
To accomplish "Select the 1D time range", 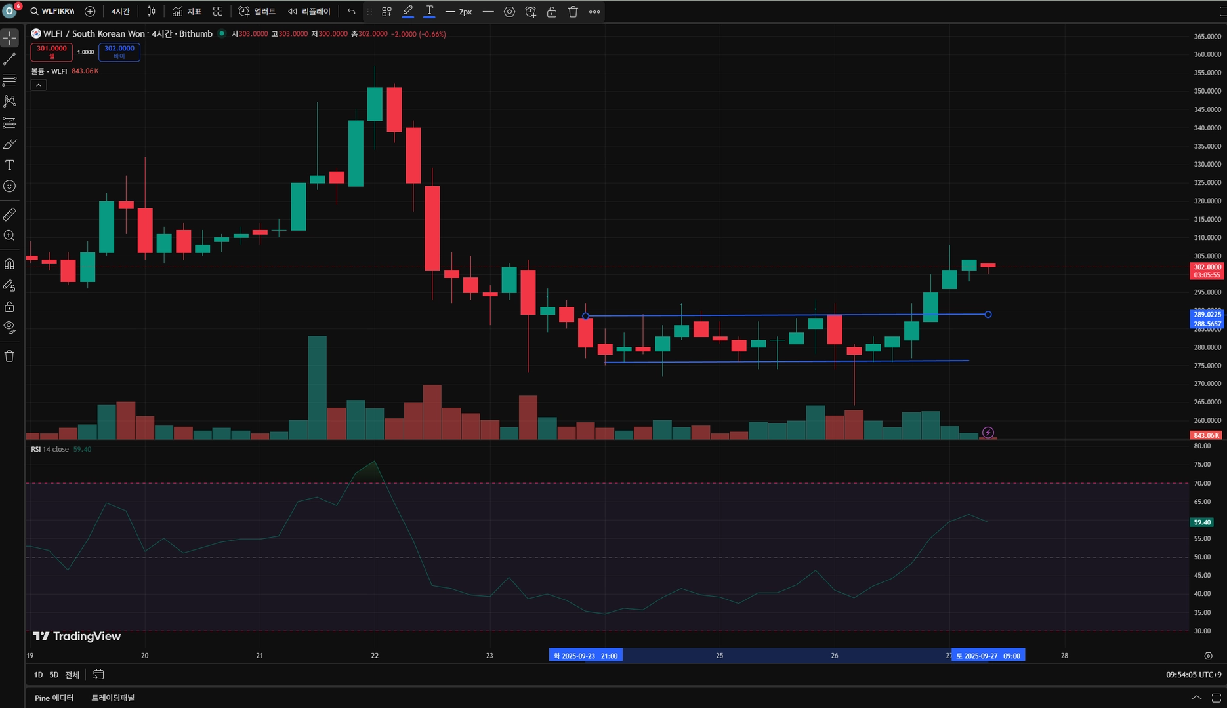I will pyautogui.click(x=38, y=675).
